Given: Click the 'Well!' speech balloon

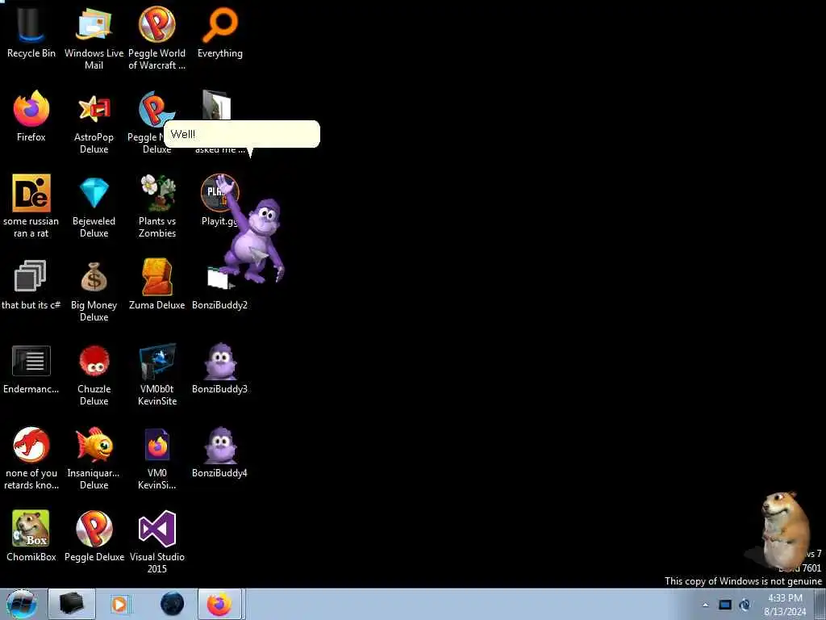Looking at the screenshot, I should coord(242,134).
